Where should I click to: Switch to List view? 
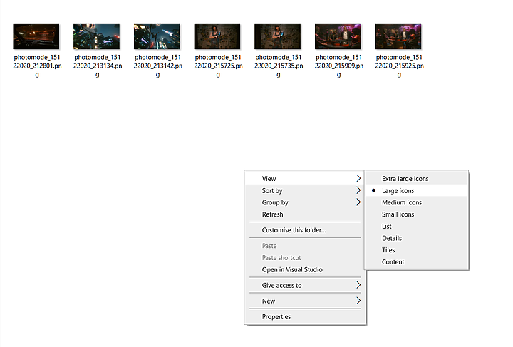tap(417, 227)
